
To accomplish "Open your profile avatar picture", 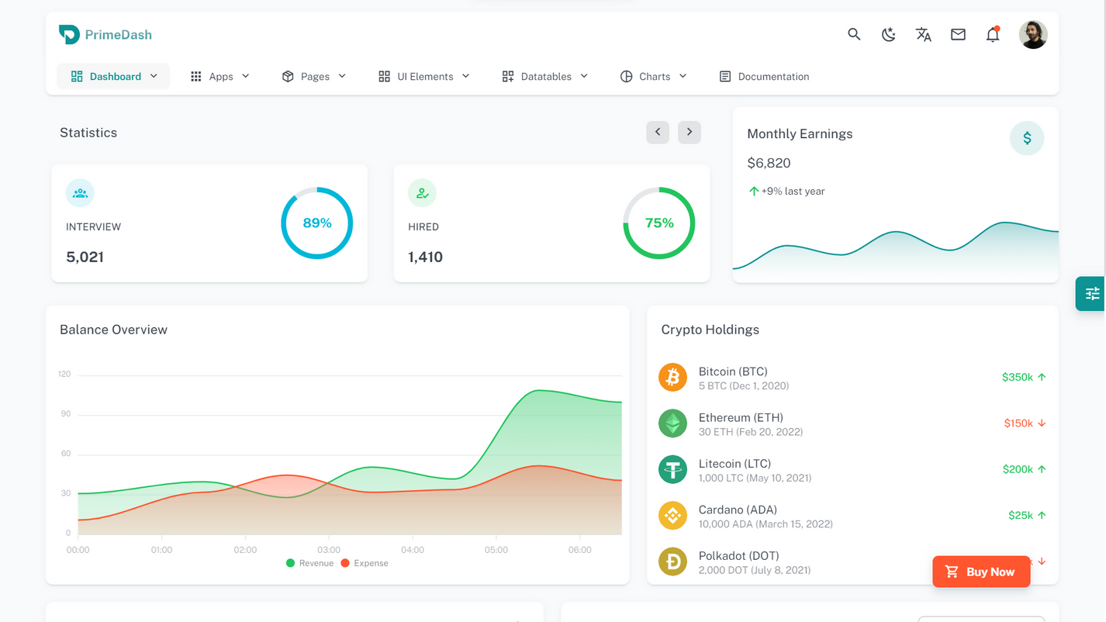I will click(x=1033, y=34).
